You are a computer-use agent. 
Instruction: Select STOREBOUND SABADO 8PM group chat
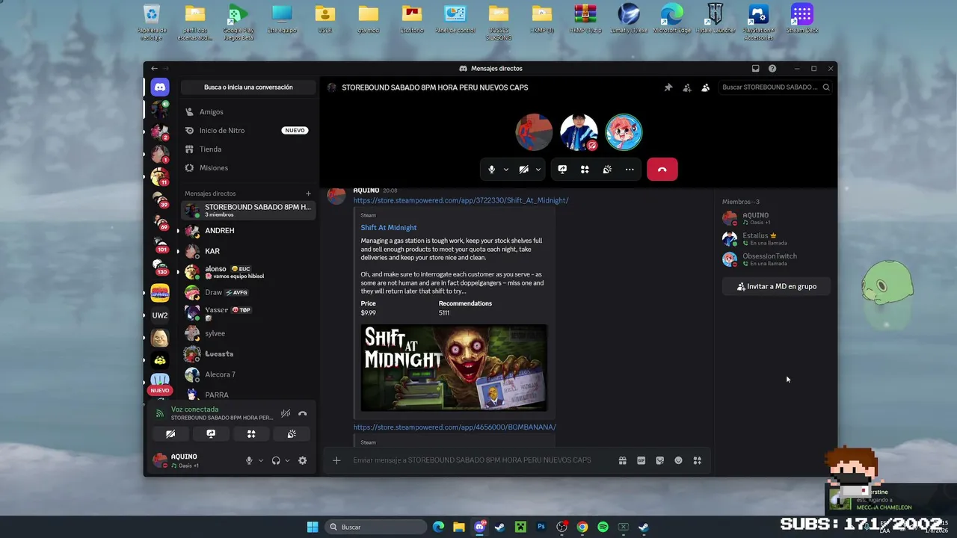247,210
